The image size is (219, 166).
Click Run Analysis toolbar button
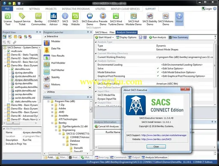point(157,38)
